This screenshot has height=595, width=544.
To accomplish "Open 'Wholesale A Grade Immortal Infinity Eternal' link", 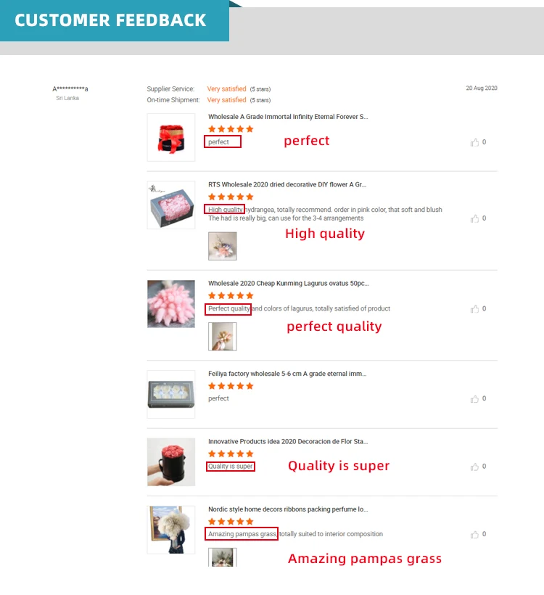I will [288, 117].
